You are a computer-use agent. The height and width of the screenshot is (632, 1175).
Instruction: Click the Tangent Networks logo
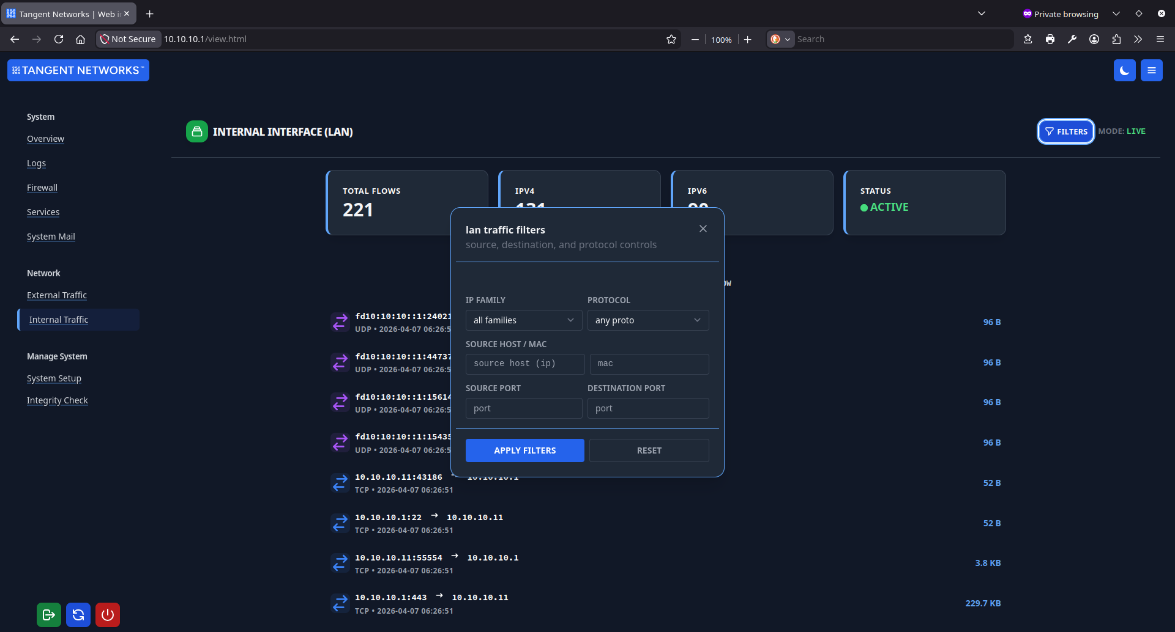click(78, 70)
